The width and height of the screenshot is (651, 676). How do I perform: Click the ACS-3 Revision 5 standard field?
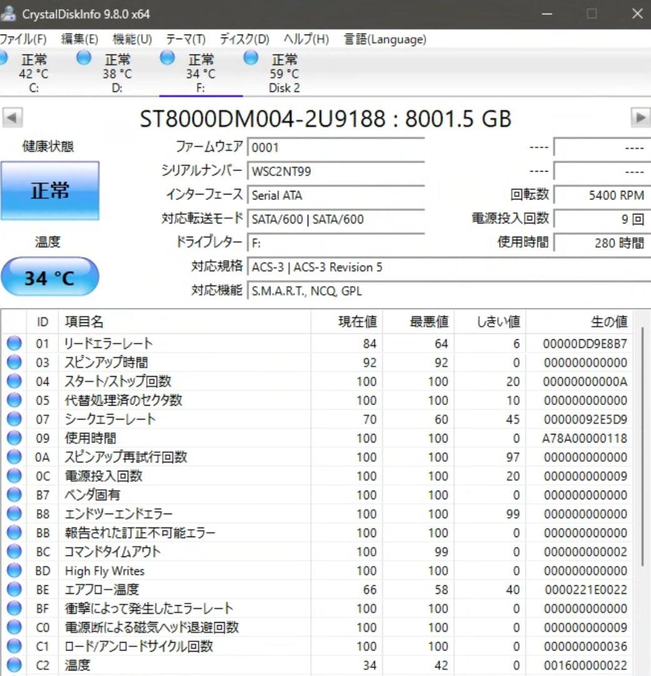tap(449, 267)
